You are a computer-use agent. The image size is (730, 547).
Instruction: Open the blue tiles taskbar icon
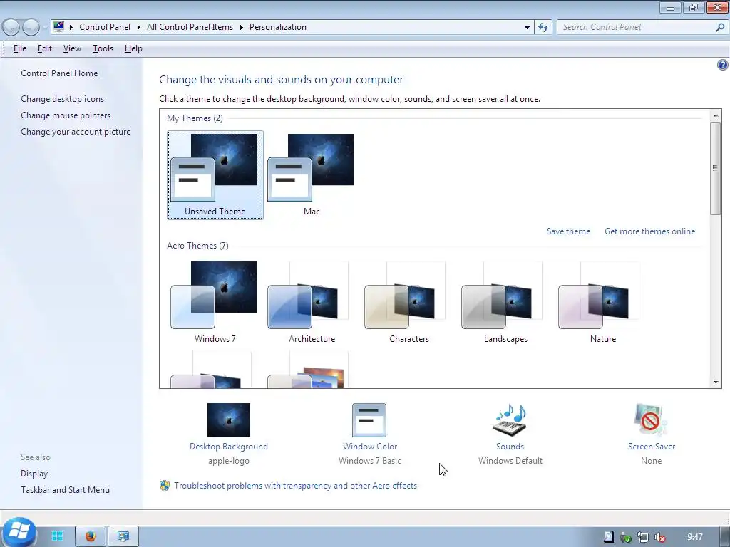pos(58,536)
